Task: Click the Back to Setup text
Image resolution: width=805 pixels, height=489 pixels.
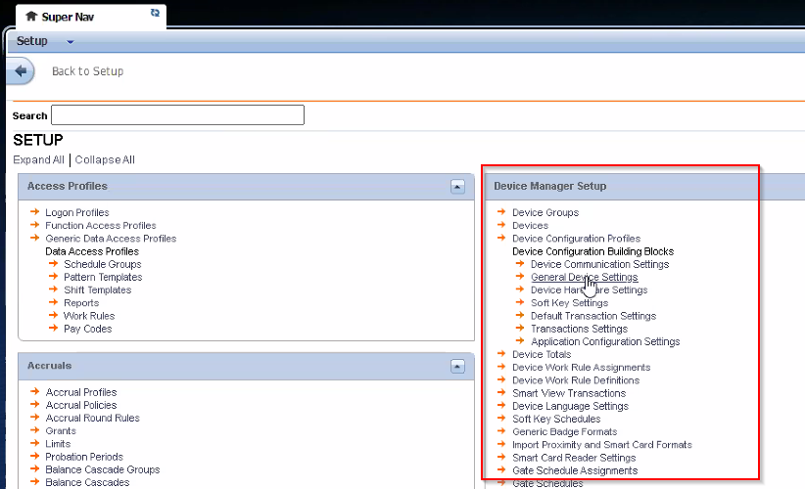Action: coord(87,71)
